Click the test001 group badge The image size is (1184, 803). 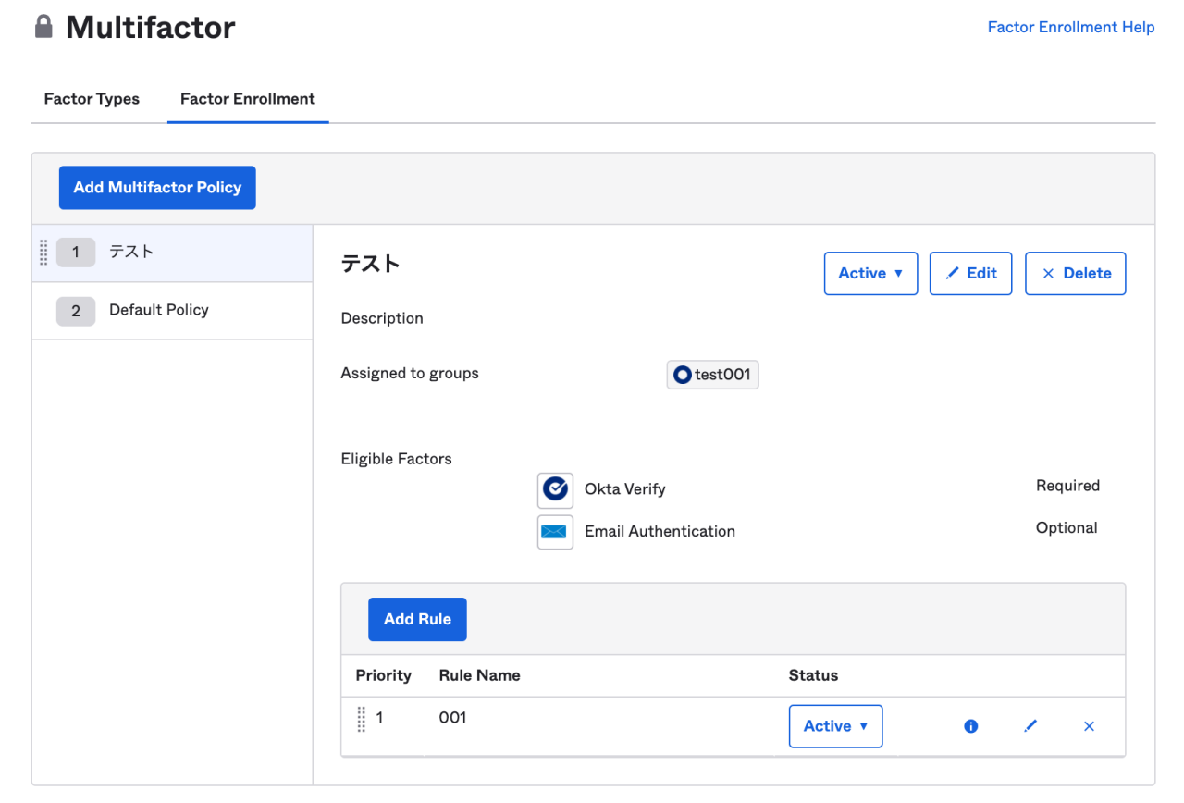point(712,375)
